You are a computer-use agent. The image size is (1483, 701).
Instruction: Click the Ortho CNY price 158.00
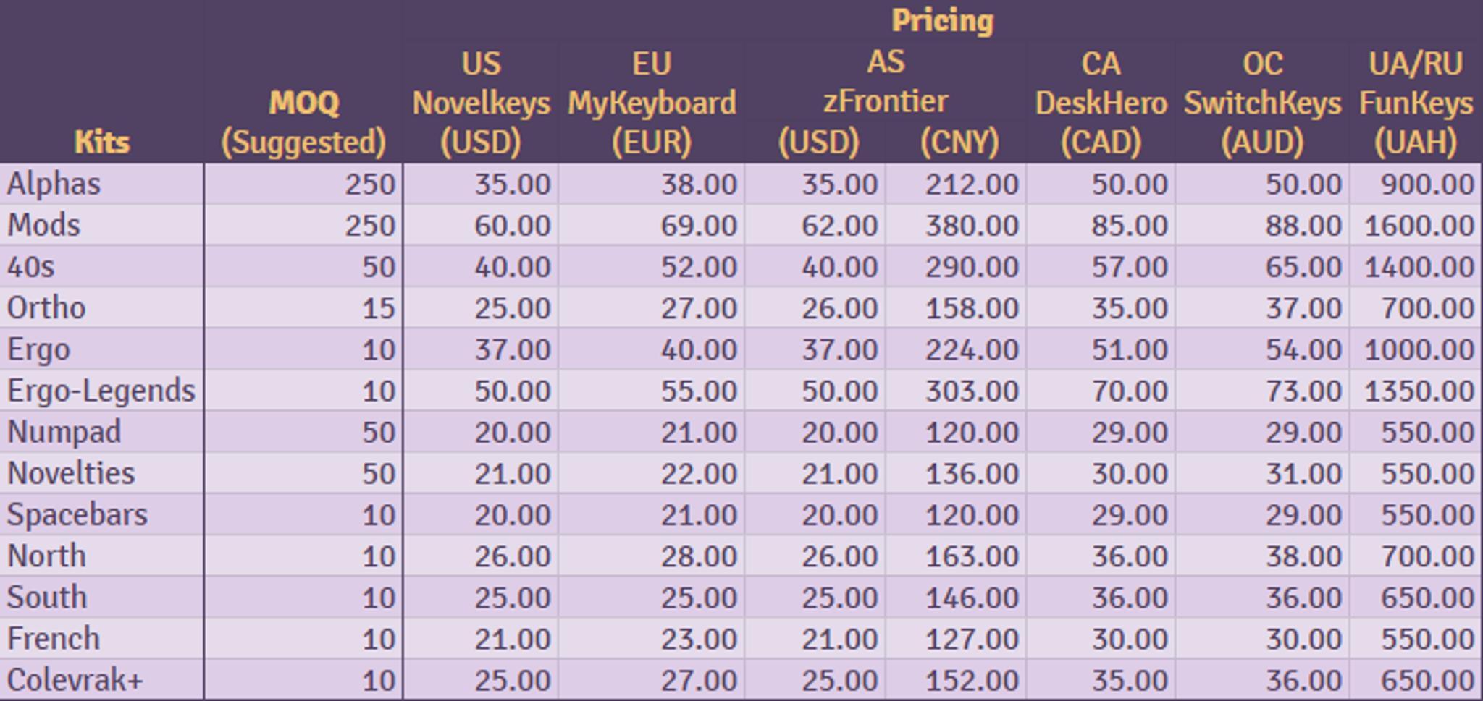click(x=971, y=308)
